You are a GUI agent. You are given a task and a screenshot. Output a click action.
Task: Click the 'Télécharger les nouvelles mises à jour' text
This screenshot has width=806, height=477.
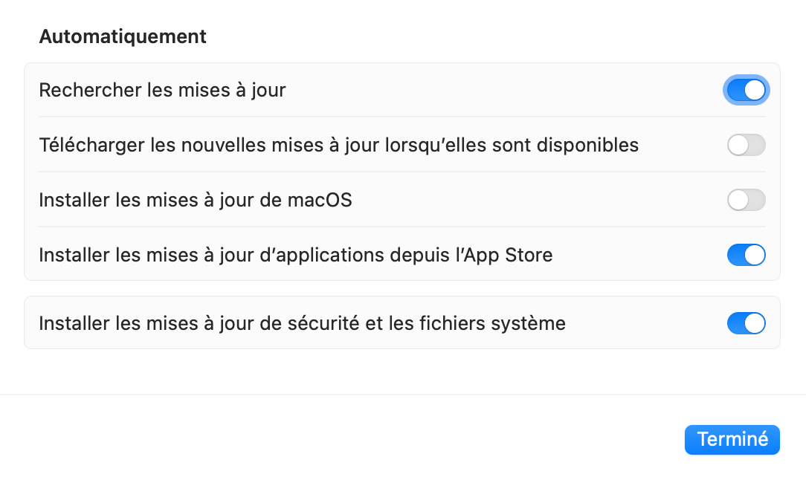click(x=338, y=146)
